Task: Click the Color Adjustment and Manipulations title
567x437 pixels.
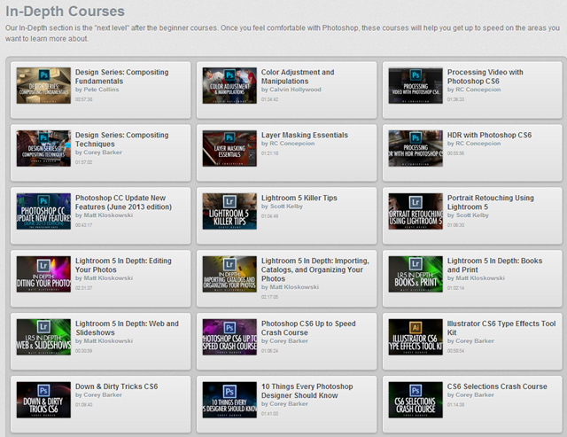Action: [x=298, y=77]
